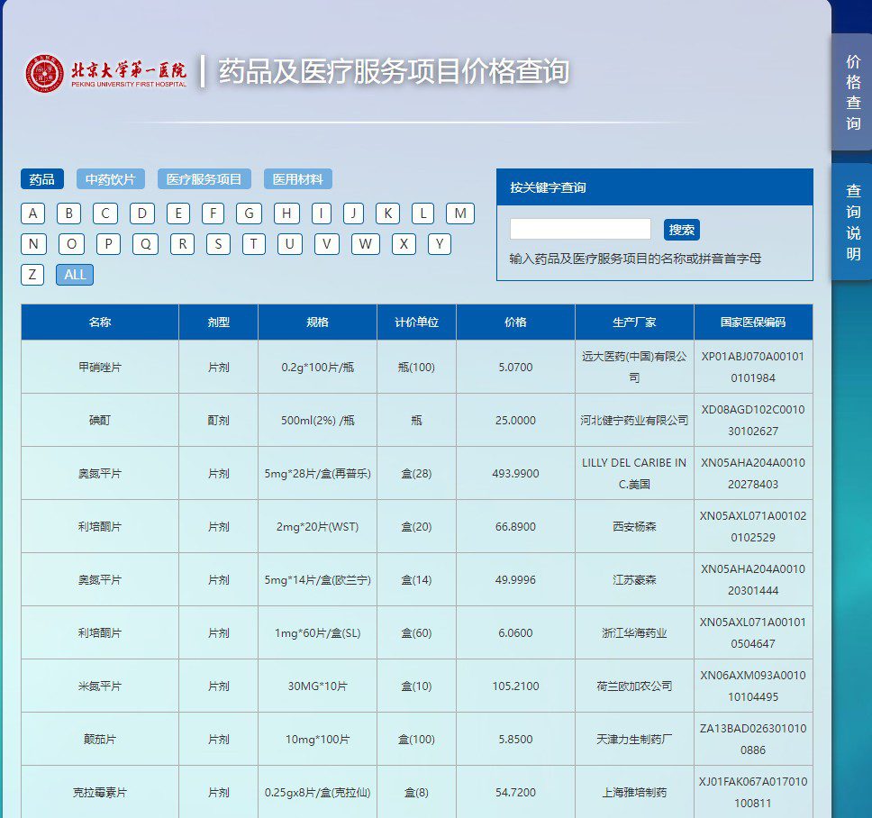
Task: Click the 天津力生制药厂 manufacturer cell
Action: 634,739
